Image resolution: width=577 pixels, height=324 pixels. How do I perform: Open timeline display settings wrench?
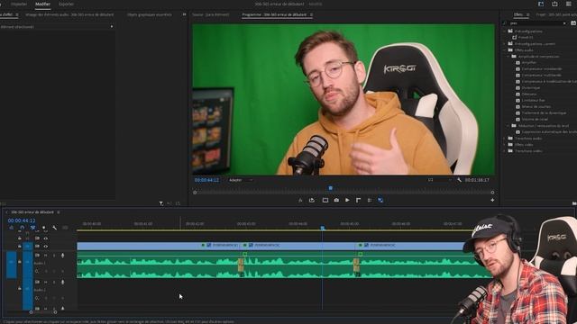[x=54, y=228]
